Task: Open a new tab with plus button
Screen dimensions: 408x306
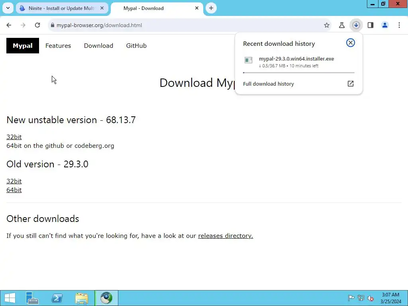Action: click(211, 8)
